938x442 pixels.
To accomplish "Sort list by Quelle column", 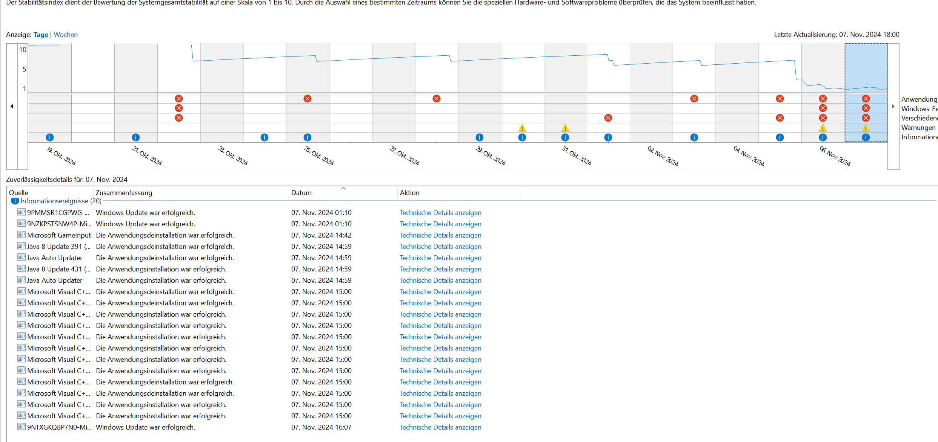I will coord(18,193).
